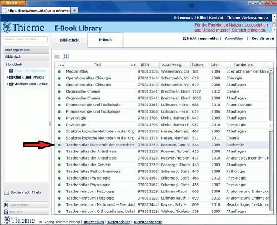This screenshot has height=225, width=277.
Task: Open Bibliothek panel header in sidebar
Action: tap(26, 57)
